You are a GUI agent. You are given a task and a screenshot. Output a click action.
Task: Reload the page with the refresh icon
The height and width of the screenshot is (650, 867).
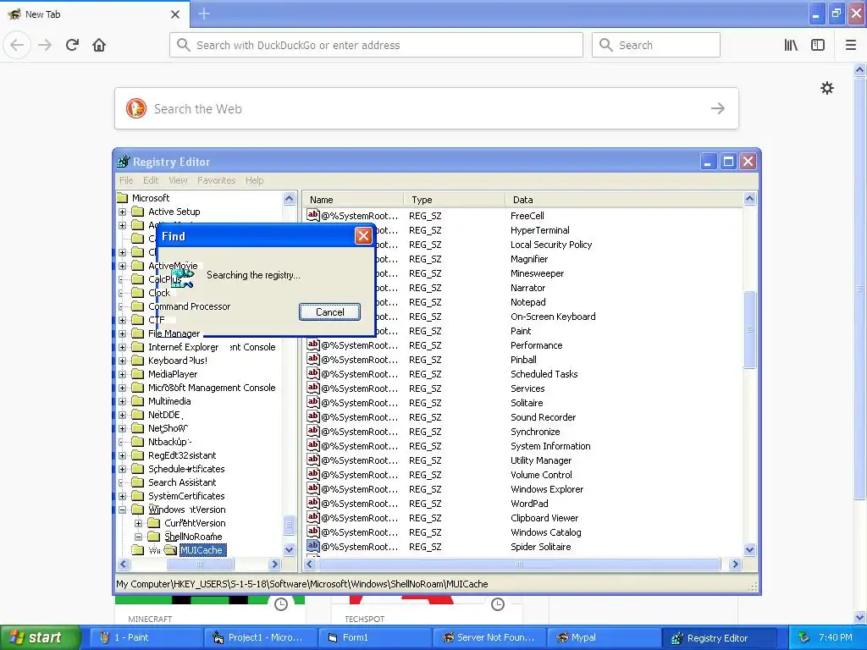tap(72, 45)
